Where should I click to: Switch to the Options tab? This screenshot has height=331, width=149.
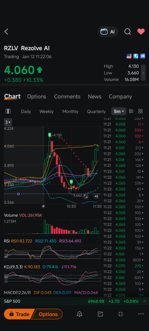coord(37,97)
